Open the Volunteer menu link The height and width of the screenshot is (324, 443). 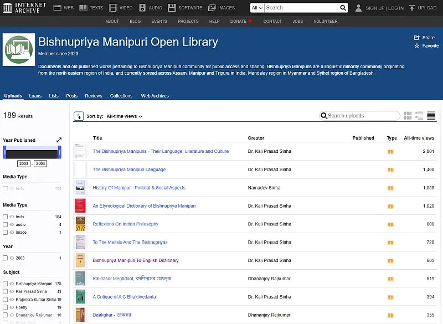click(326, 21)
